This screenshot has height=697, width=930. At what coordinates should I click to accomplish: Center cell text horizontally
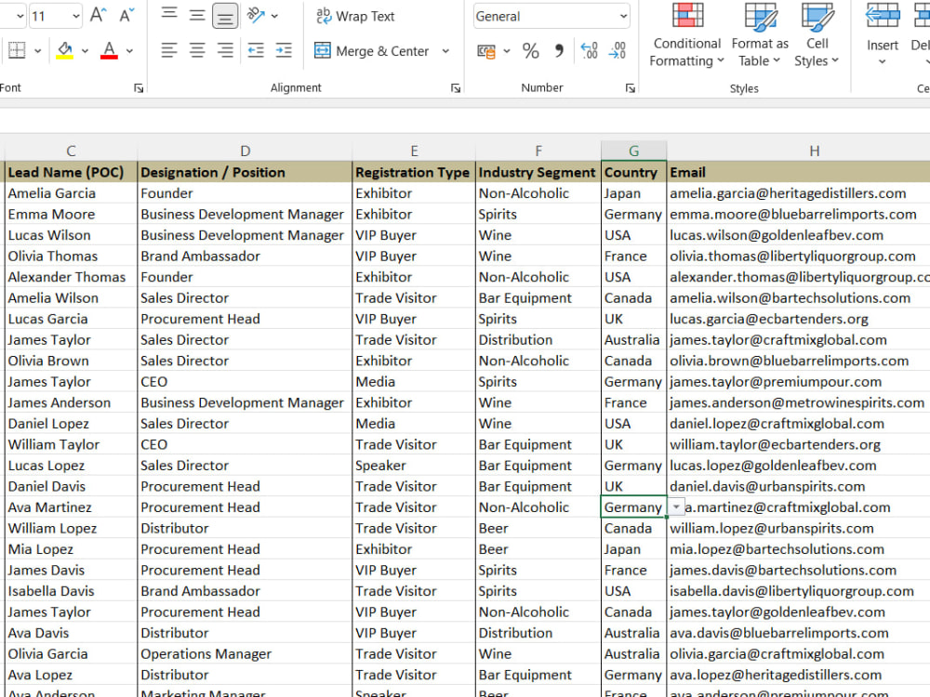pos(197,50)
